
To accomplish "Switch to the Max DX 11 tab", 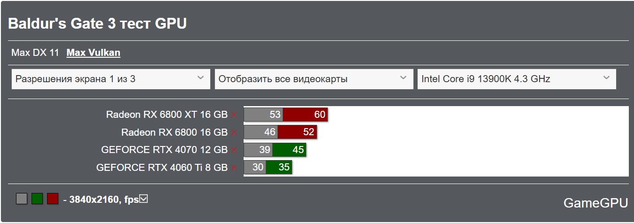I will tap(35, 53).
